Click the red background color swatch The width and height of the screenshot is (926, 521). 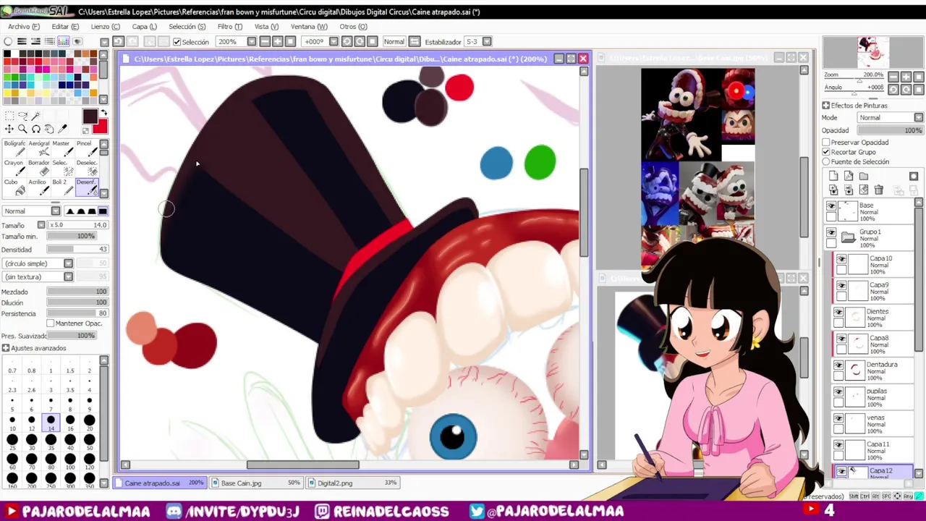click(100, 128)
